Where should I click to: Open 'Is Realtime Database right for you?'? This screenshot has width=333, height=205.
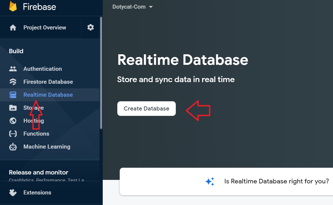tap(277, 181)
